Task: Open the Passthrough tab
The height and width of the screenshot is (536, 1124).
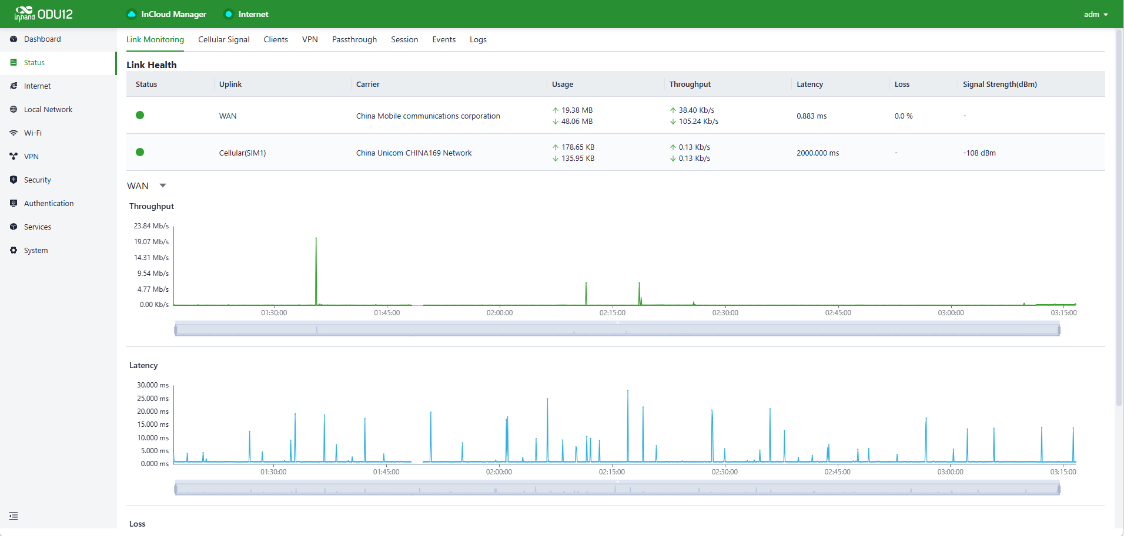Action: pyautogui.click(x=354, y=40)
